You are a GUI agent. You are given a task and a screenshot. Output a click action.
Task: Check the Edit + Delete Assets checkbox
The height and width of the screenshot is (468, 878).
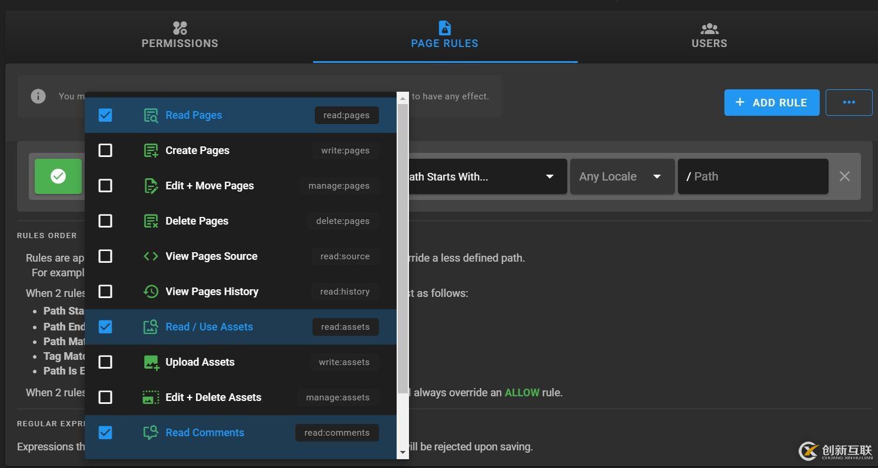(105, 397)
